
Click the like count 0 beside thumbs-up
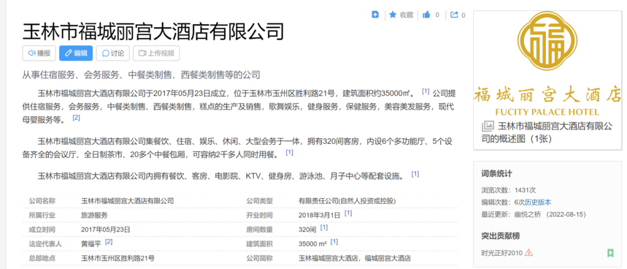(437, 15)
